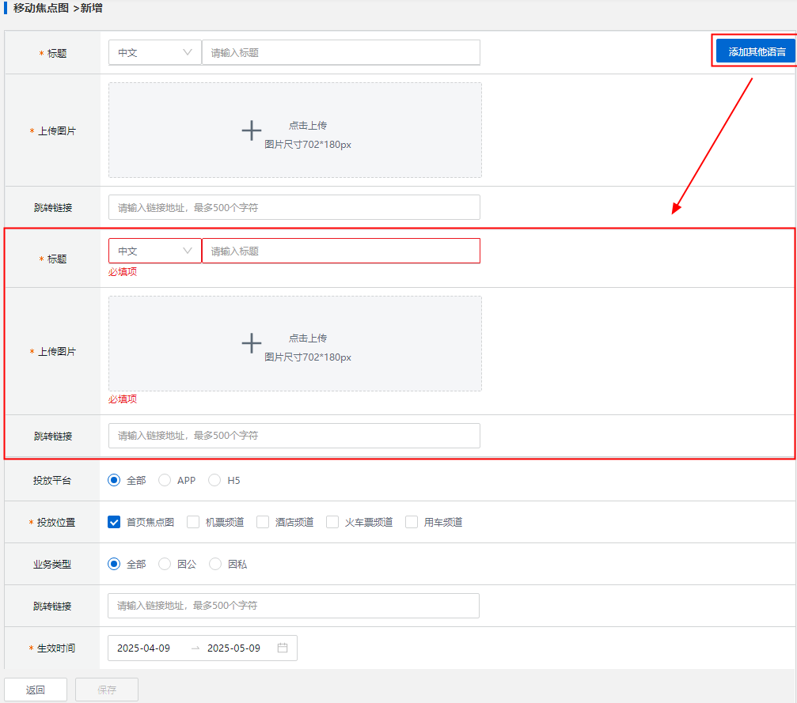
Task: Focus the 跳转链接 input below 业务类型
Action: click(294, 606)
